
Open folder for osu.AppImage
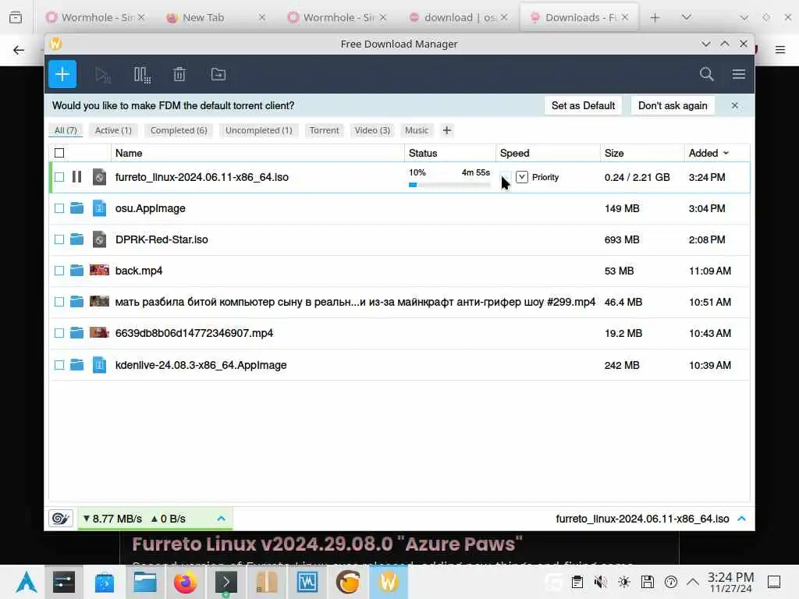pyautogui.click(x=77, y=207)
